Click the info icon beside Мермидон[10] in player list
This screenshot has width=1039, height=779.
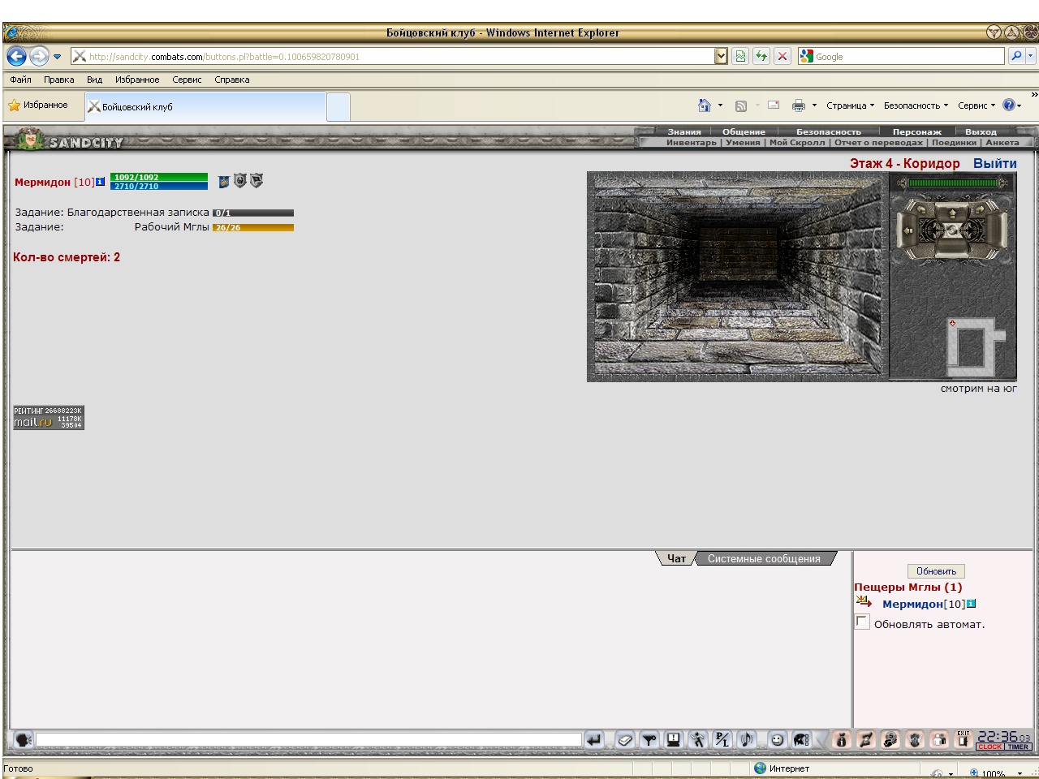972,604
